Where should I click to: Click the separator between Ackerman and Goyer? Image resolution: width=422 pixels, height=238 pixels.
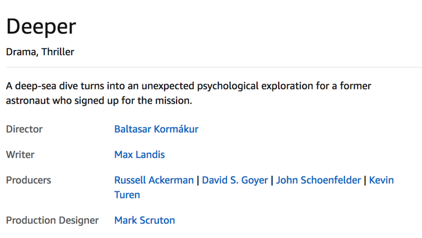click(x=198, y=180)
